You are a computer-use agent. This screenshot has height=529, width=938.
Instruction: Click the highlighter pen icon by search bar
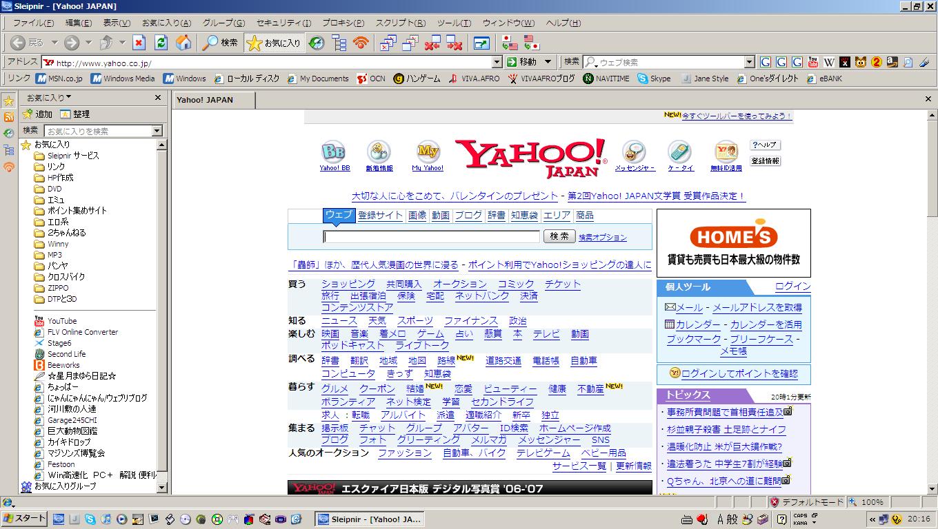(x=924, y=62)
